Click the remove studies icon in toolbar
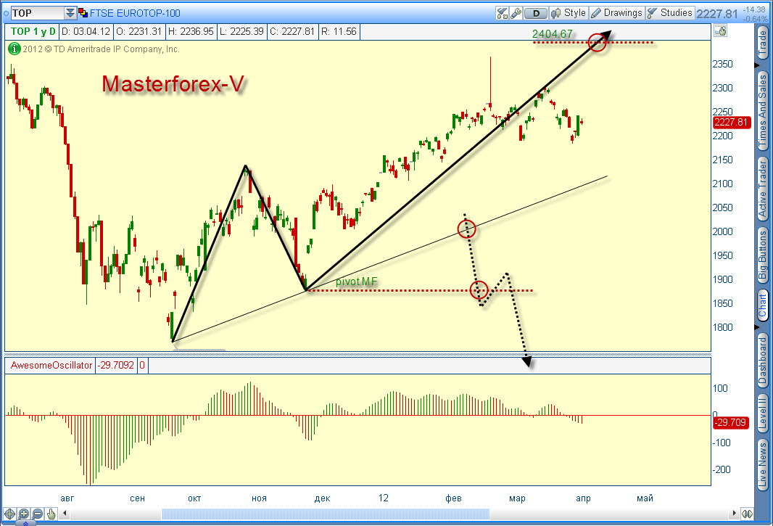This screenshot has width=773, height=526. click(502, 13)
